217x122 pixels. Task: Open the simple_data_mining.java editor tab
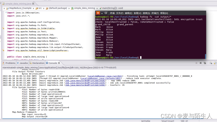pos(18,4)
